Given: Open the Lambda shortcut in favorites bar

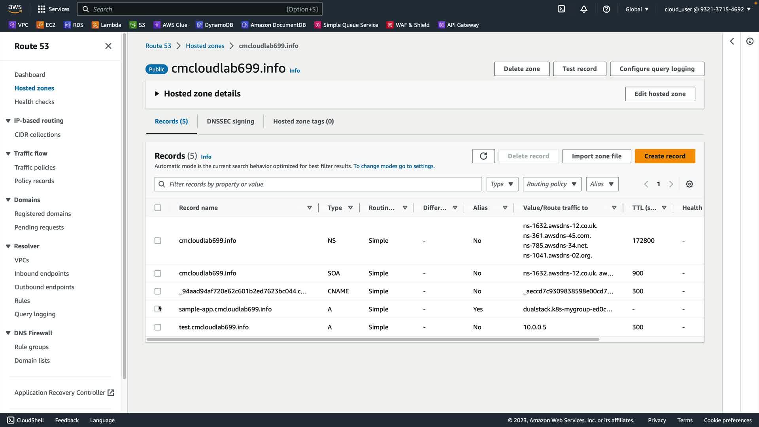Looking at the screenshot, I should [x=106, y=25].
